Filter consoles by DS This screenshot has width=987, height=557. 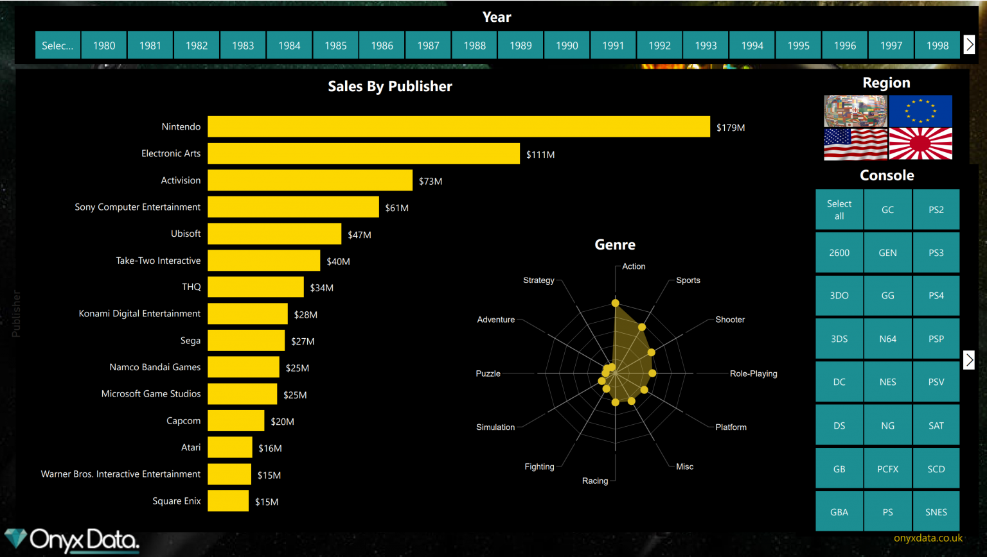point(839,425)
